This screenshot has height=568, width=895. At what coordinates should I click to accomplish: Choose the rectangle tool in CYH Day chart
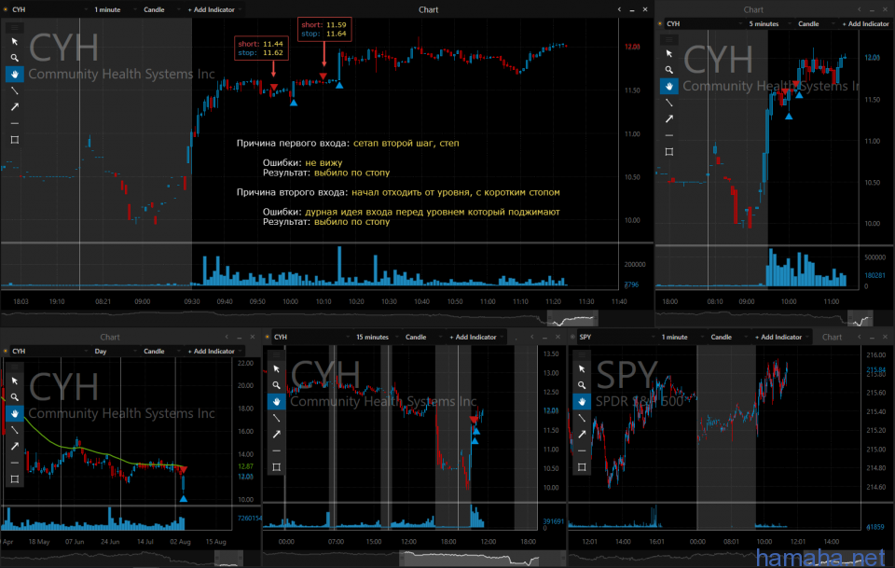click(x=15, y=479)
